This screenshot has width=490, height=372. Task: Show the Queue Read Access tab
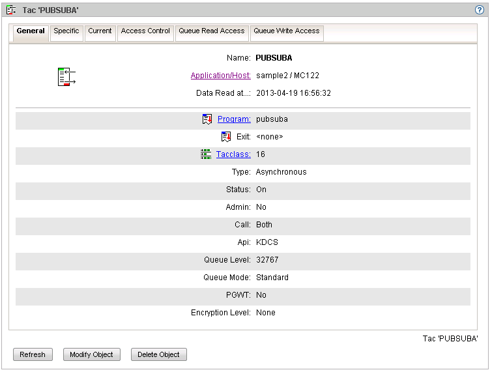tap(211, 31)
